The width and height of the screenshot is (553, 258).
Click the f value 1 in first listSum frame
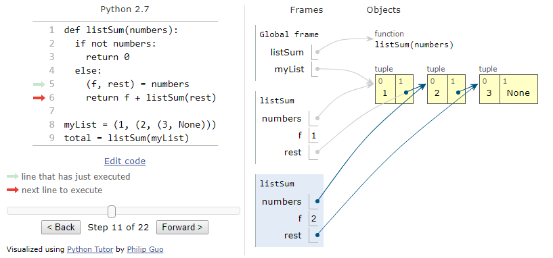[313, 136]
